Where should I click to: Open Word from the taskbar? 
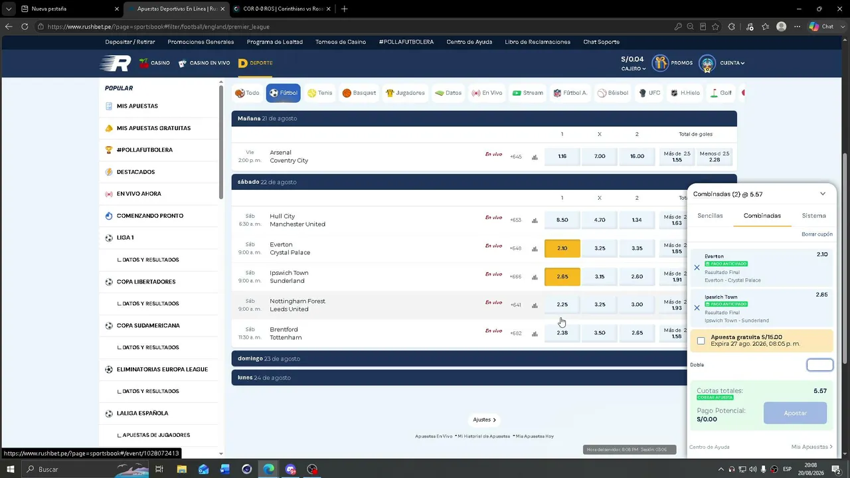click(225, 469)
